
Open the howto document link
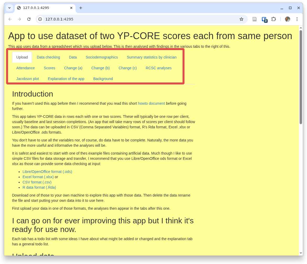(151, 103)
